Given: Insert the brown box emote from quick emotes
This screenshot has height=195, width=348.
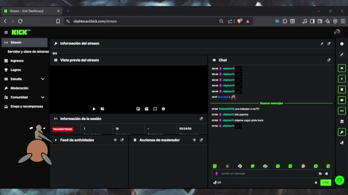Looking at the screenshot, I should pos(227,166).
